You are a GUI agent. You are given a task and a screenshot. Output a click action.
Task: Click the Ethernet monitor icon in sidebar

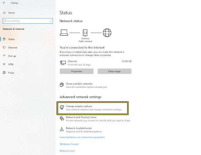(x=4, y=48)
